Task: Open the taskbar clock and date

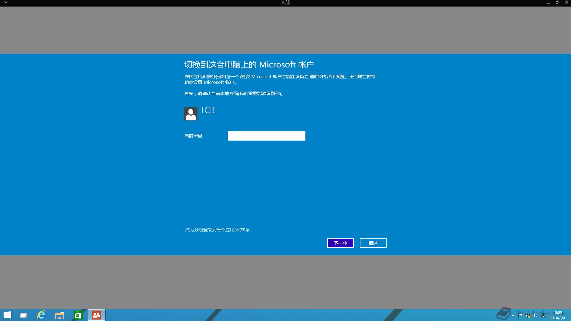Action: [557, 315]
